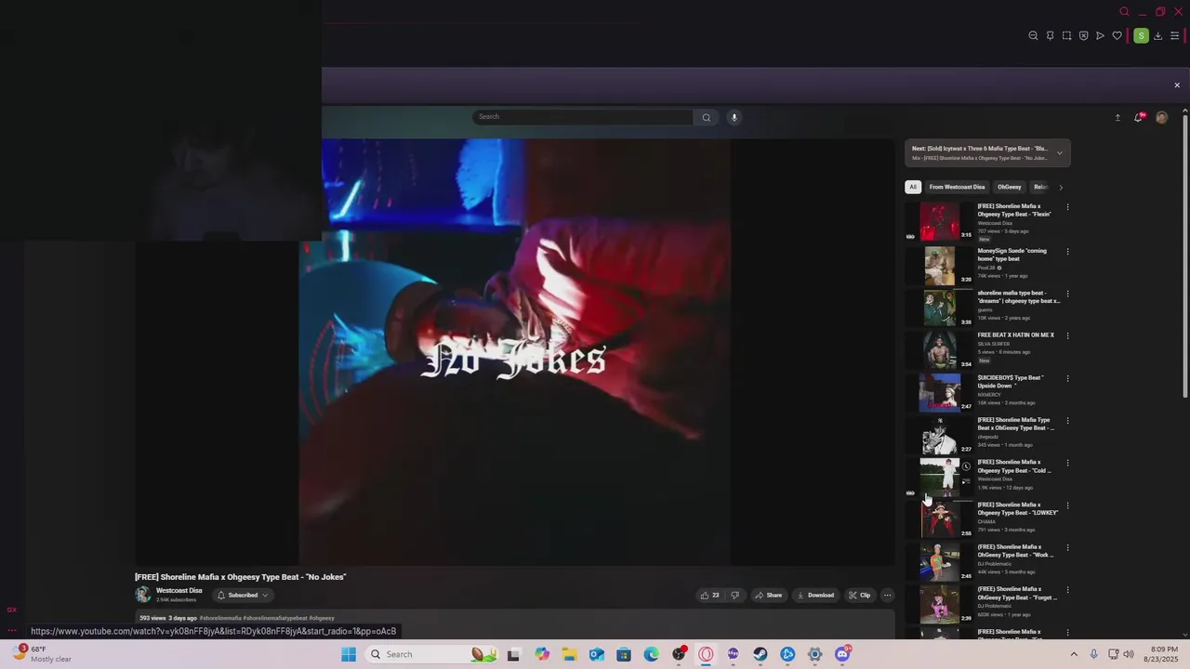Add page to bookmarks heart icon
This screenshot has width=1190, height=669.
point(1117,36)
